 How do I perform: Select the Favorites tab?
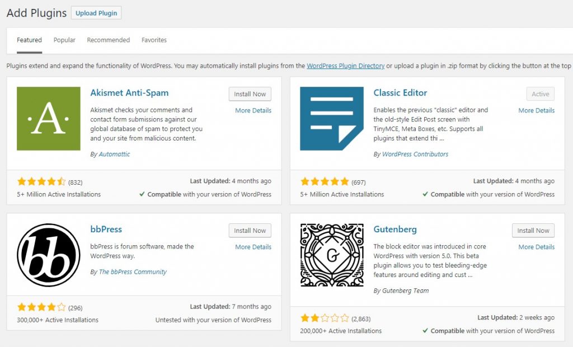pos(154,40)
